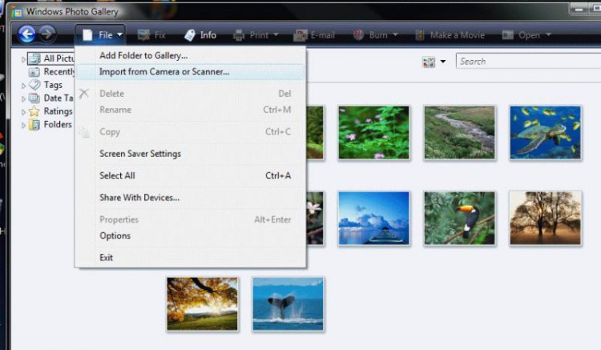Image resolution: width=601 pixels, height=350 pixels.
Task: Click the Recently Imported icon
Action: pos(34,71)
